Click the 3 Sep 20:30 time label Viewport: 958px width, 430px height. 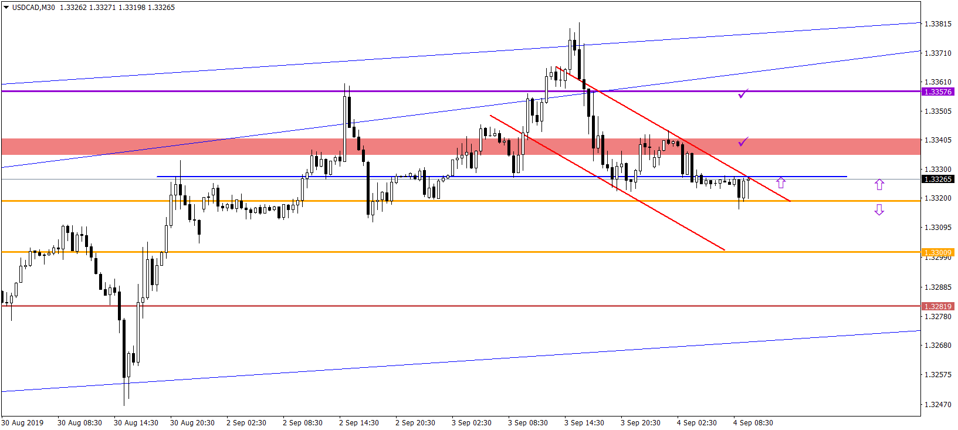click(x=641, y=423)
